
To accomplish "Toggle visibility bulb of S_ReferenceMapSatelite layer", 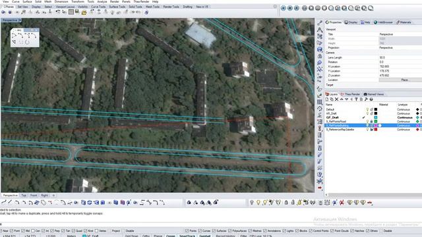I will coord(367,130).
